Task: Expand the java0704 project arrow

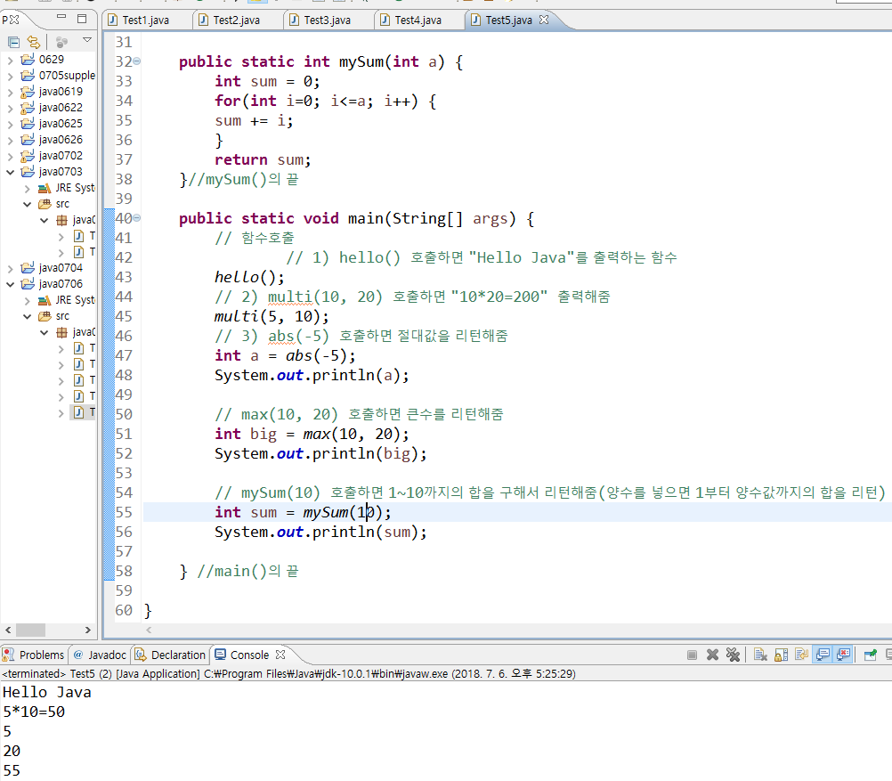Action: click(11, 268)
